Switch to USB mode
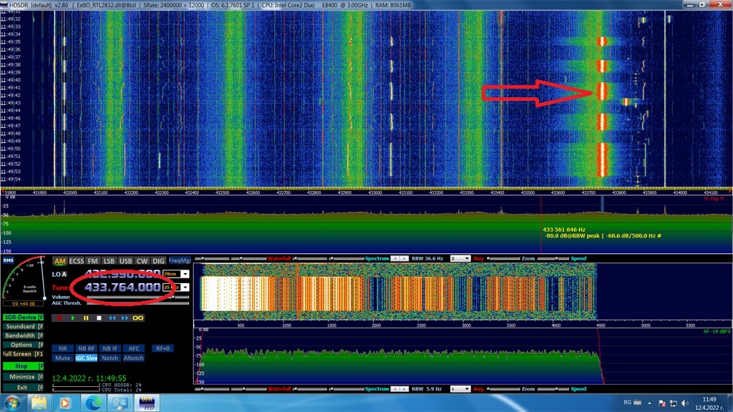 (x=126, y=261)
